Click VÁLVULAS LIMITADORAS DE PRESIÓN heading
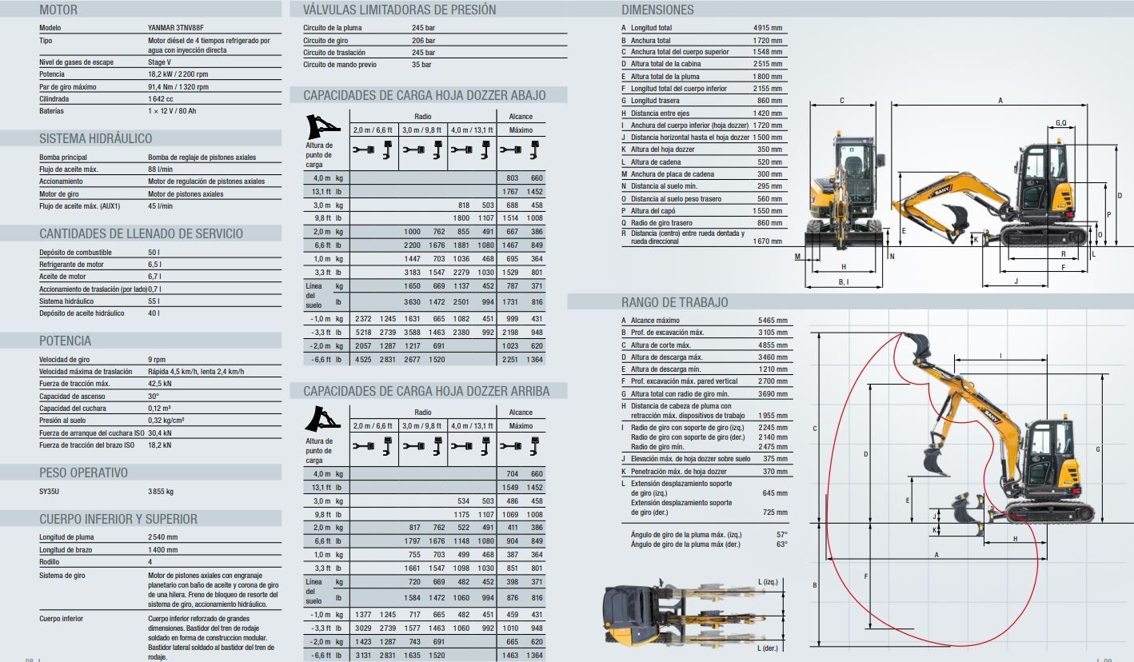The height and width of the screenshot is (662, 1134). (399, 10)
